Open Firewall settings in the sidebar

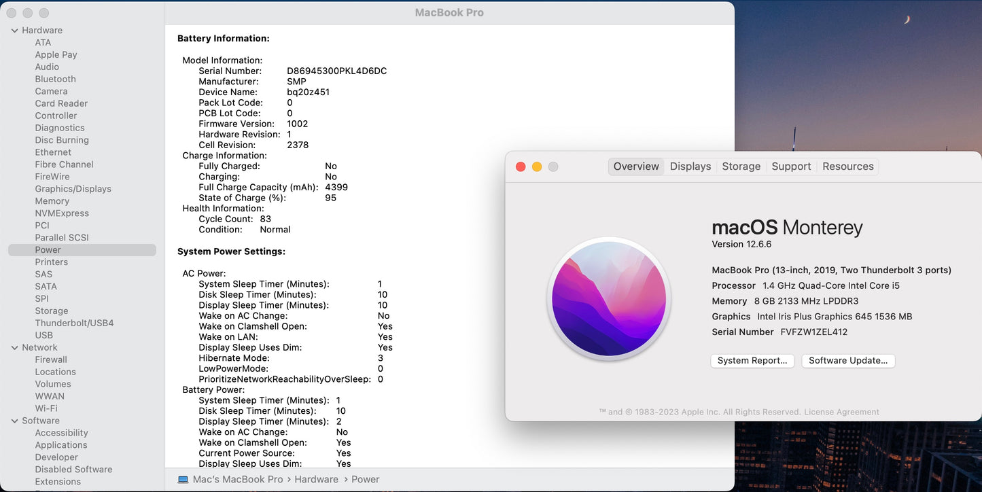pos(51,359)
